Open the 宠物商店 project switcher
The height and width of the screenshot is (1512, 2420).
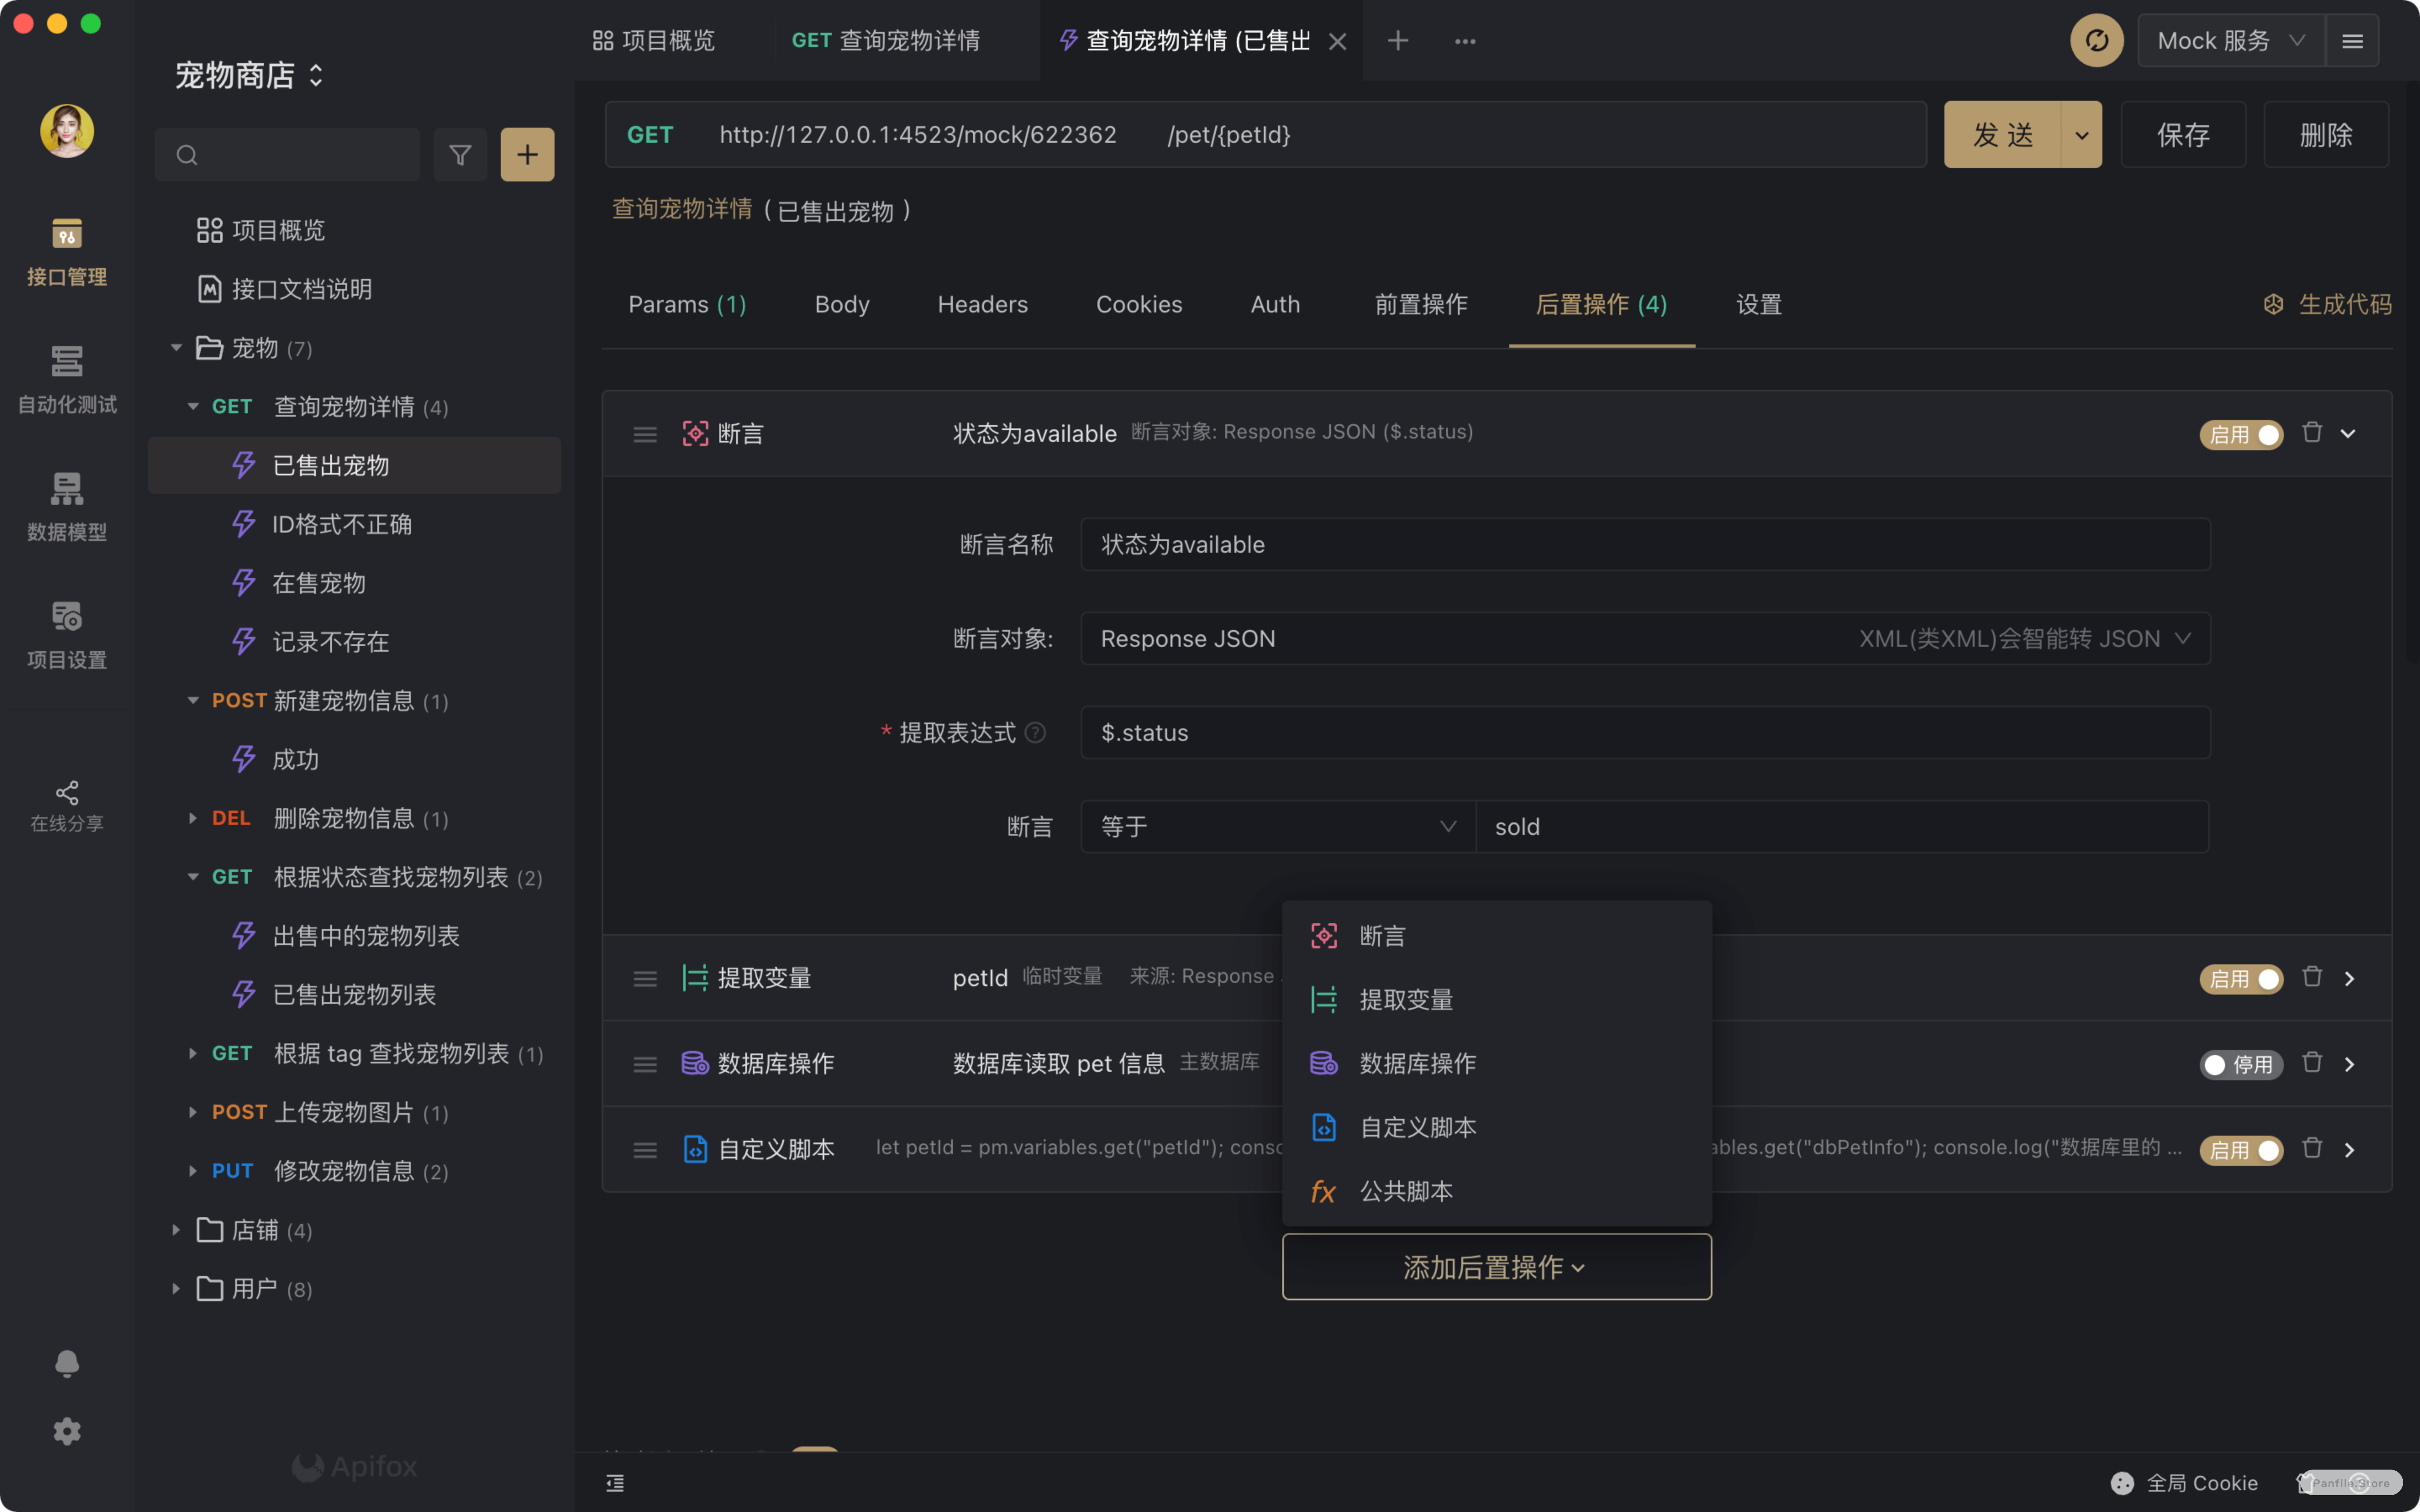[x=249, y=75]
